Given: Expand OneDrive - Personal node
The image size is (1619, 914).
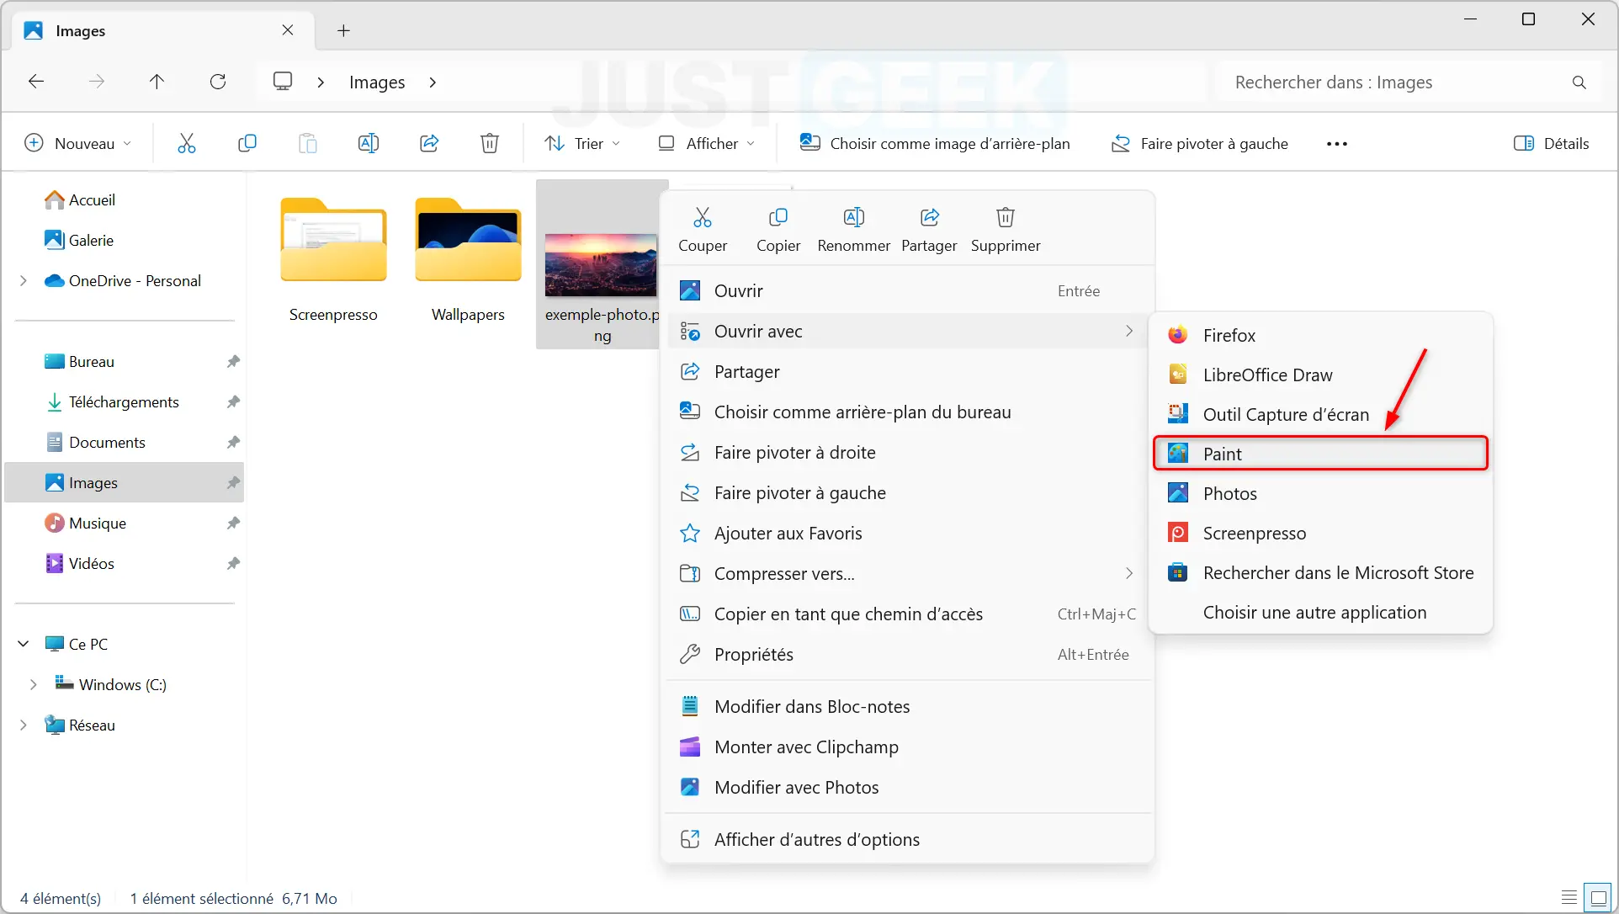Looking at the screenshot, I should pyautogui.click(x=23, y=280).
